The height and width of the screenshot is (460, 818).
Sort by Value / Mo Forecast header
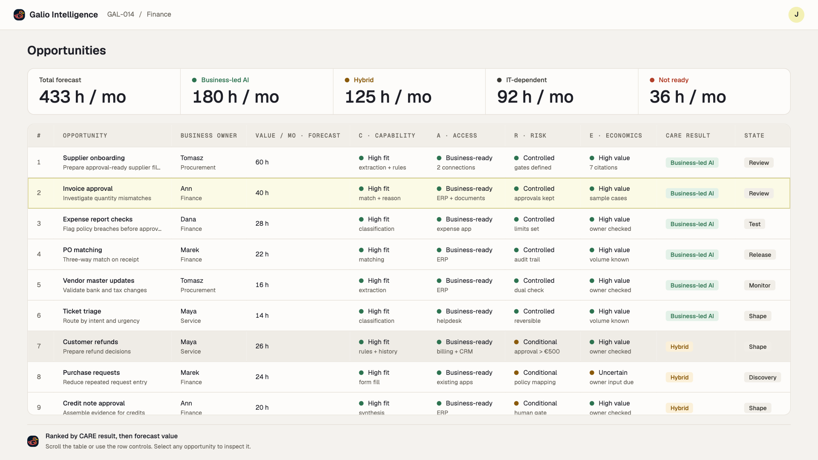(x=298, y=136)
